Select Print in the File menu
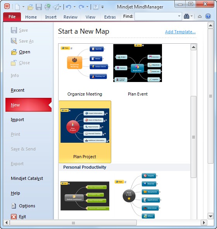Image resolution: width=217 pixels, height=229 pixels. click(15, 134)
